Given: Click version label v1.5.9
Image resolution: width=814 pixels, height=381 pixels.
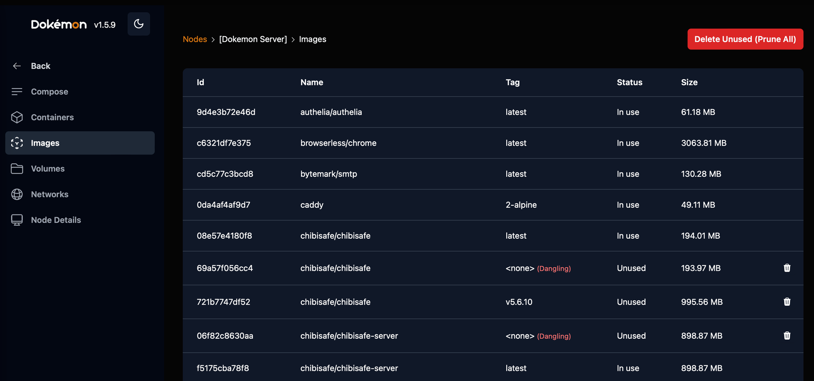Looking at the screenshot, I should (105, 25).
